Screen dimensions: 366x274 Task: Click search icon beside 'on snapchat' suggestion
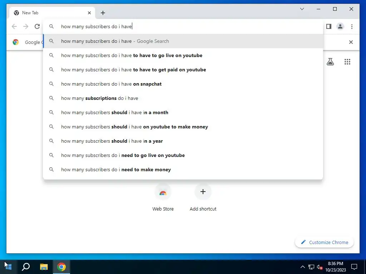[51, 84]
